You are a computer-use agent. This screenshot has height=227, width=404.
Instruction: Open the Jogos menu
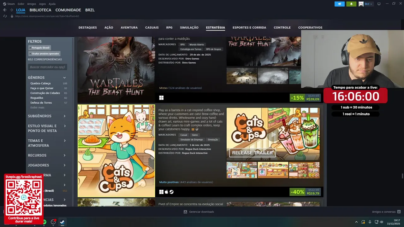pos(42,4)
